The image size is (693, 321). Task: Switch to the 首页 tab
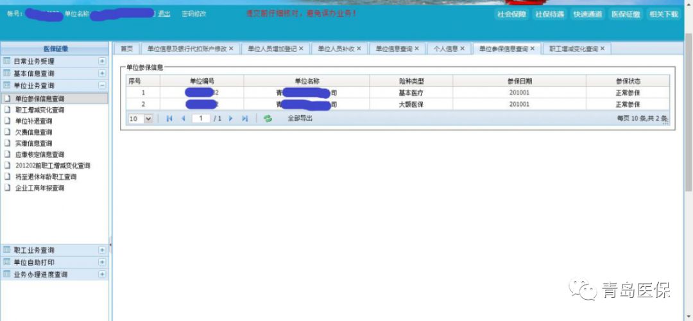(x=126, y=49)
